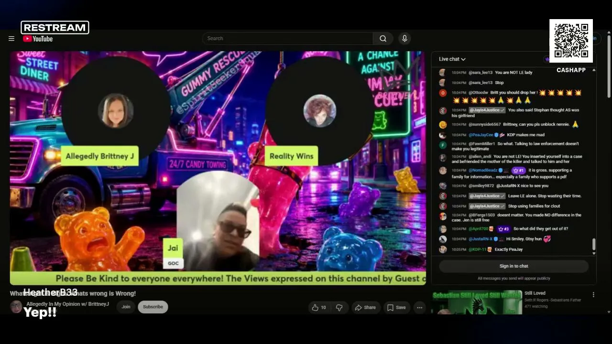Click username @PeaJayCee in chat
The width and height of the screenshot is (612, 344).
[481, 135]
